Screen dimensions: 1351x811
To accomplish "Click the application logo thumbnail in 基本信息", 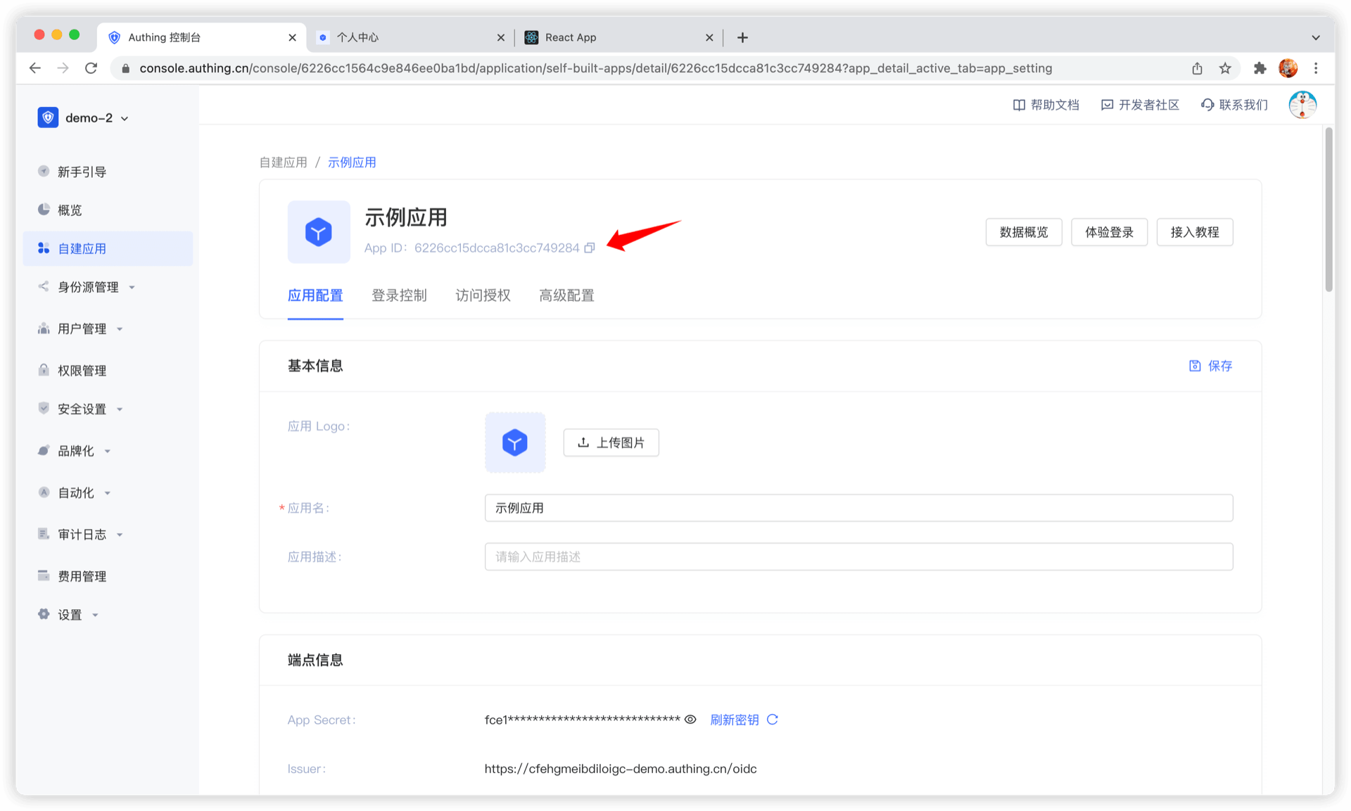I will tap(515, 442).
